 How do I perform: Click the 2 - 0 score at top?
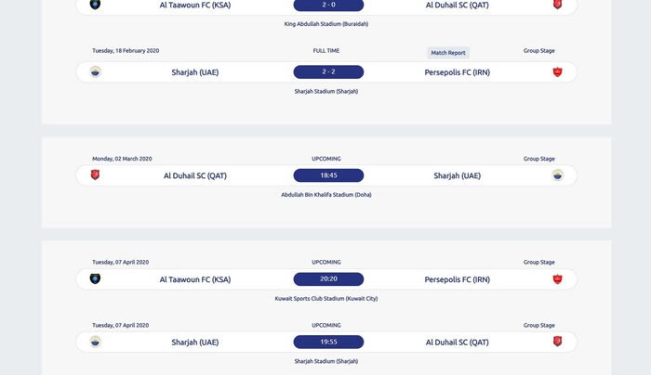[x=328, y=5]
